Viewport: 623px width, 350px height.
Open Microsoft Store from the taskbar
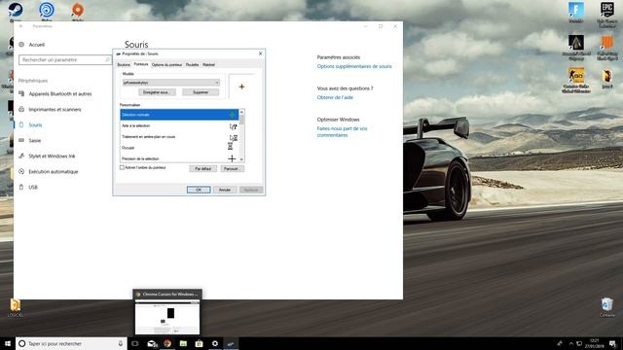click(199, 343)
